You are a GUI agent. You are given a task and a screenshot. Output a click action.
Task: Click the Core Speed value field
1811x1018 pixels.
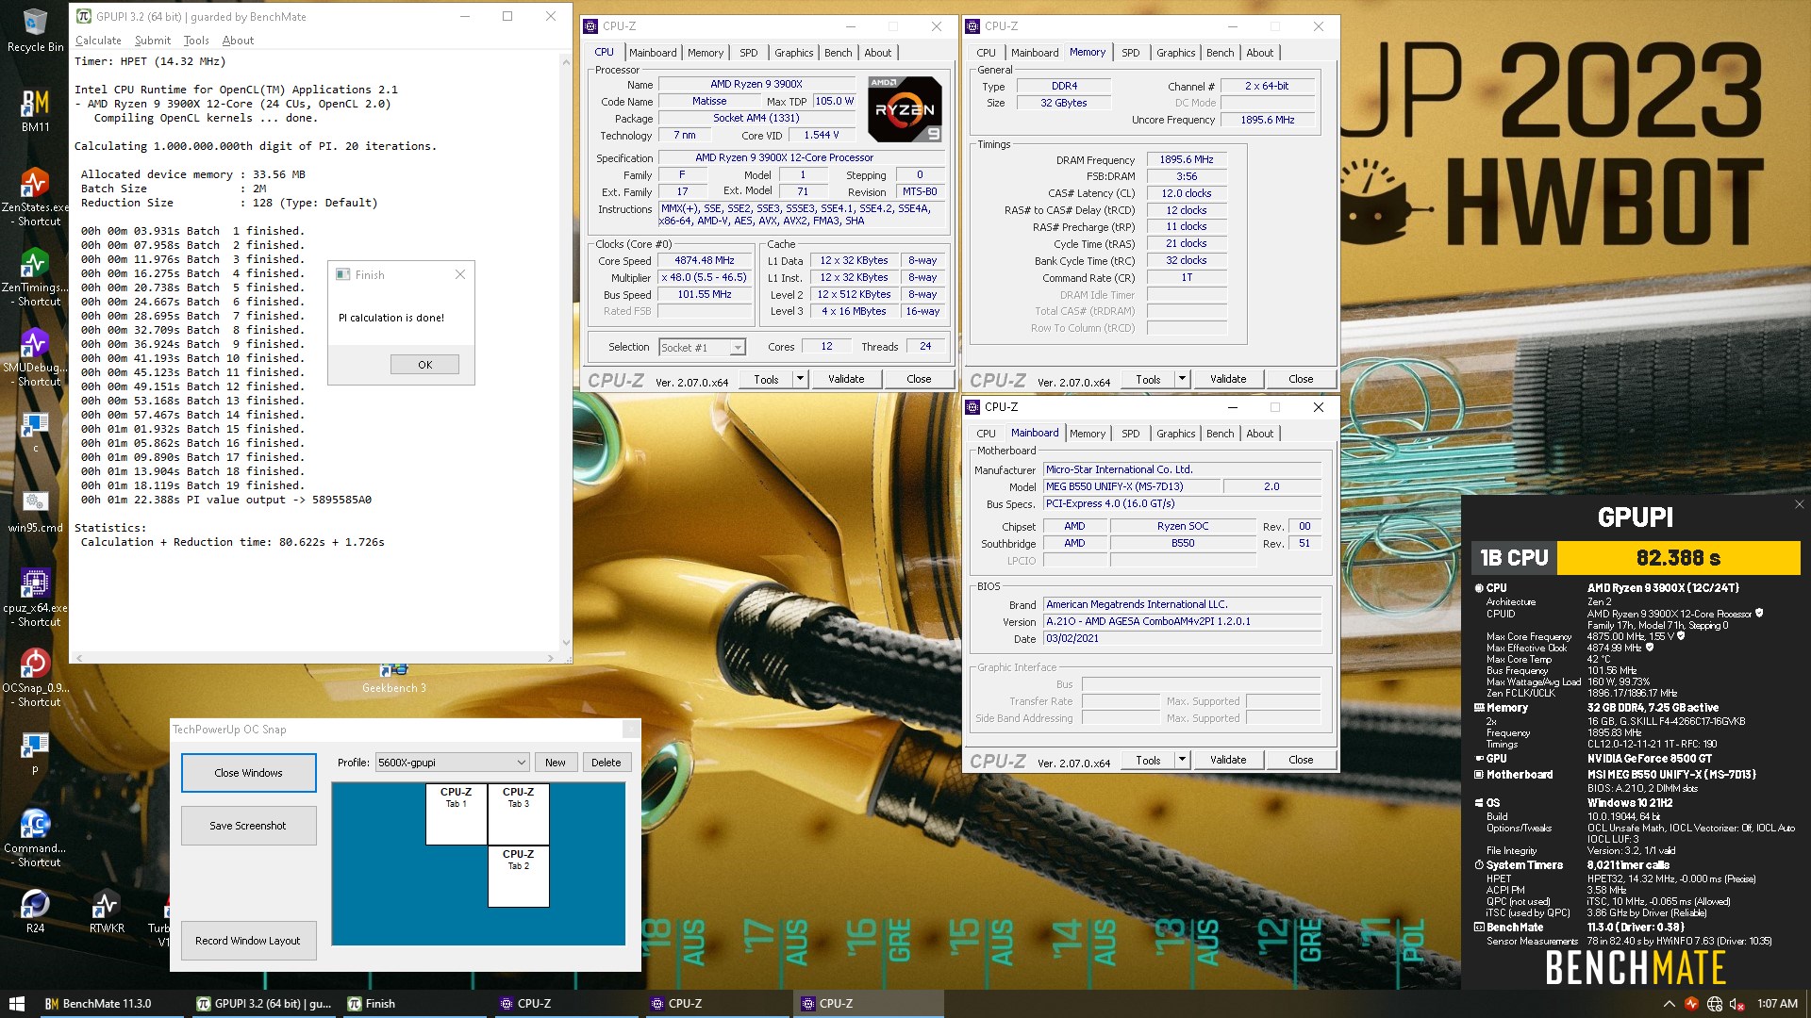point(705,261)
